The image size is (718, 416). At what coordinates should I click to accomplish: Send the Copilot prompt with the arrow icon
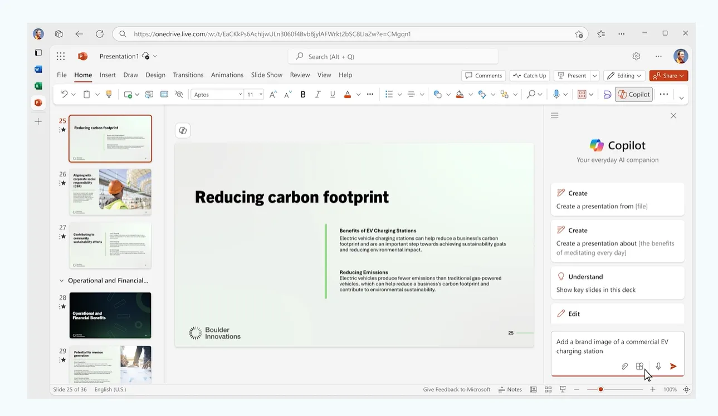tap(673, 366)
